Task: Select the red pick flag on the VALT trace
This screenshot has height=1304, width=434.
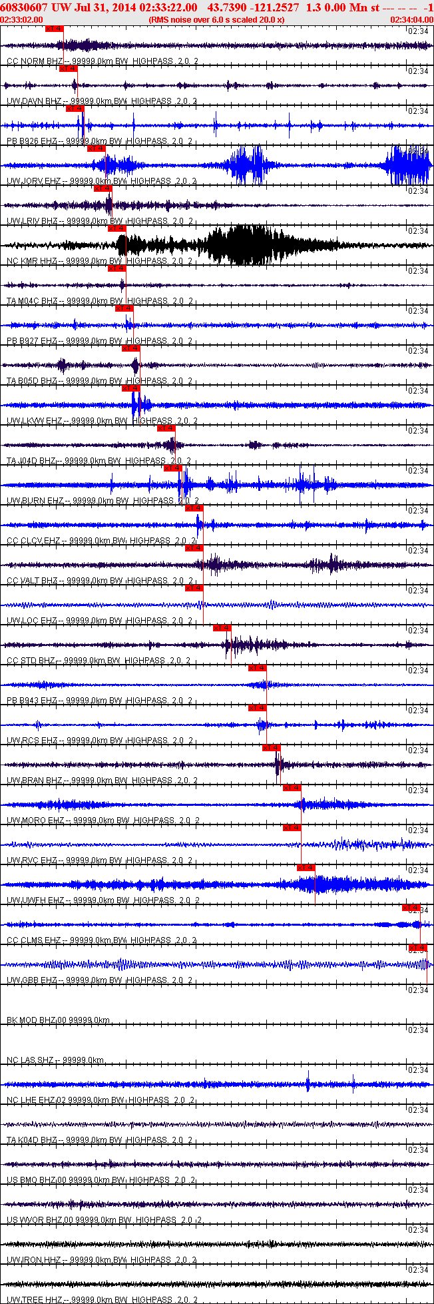Action: click(x=194, y=548)
